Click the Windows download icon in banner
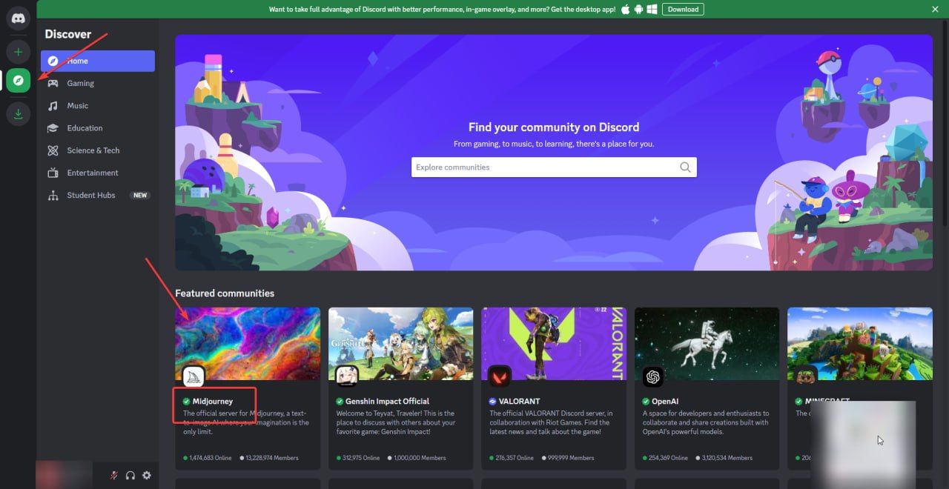The width and height of the screenshot is (949, 489). click(652, 9)
